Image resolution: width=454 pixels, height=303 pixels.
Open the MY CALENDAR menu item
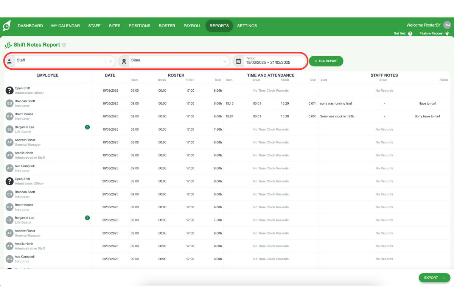(65, 26)
